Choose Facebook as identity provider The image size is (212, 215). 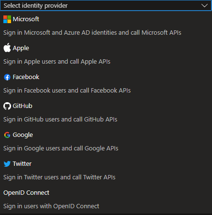click(106, 83)
